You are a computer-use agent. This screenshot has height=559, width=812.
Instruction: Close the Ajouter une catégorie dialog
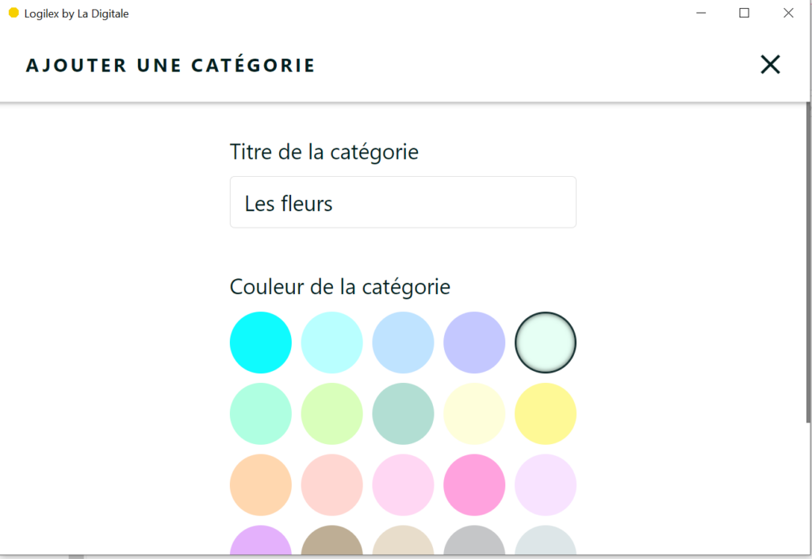770,65
